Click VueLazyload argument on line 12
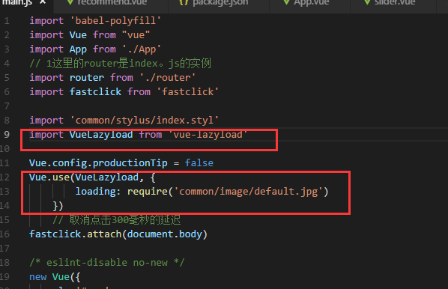Screen dimensions: 448x289 (107, 177)
